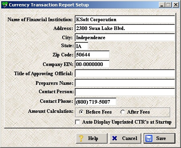Click the City field containing Independence
Screen dimensions: 181x148
pos(125,38)
